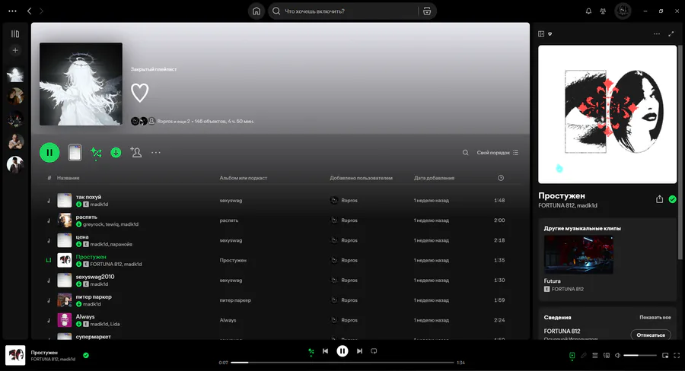Pause playback in the bottom bar
This screenshot has width=685, height=371.
(x=342, y=351)
